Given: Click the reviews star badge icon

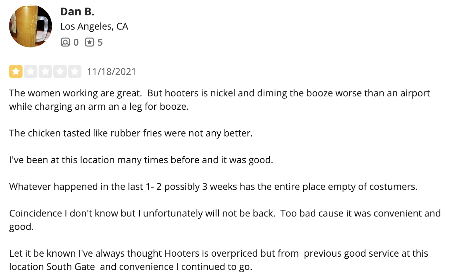Looking at the screenshot, I should coord(89,42).
